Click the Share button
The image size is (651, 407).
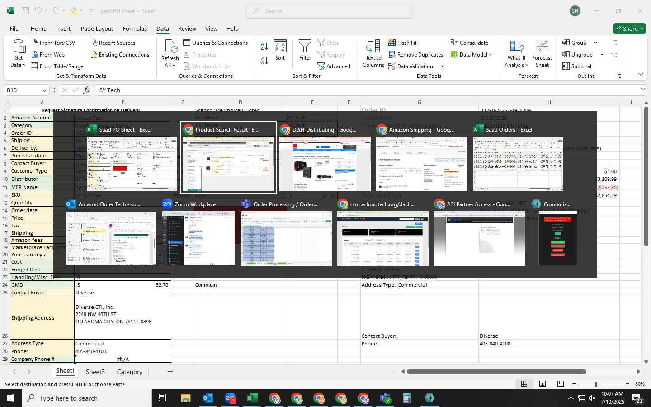click(629, 28)
